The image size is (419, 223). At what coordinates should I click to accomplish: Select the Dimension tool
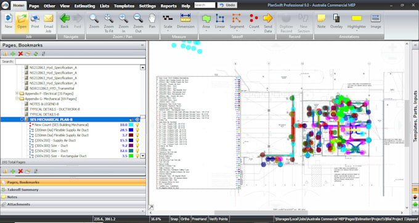[185, 22]
